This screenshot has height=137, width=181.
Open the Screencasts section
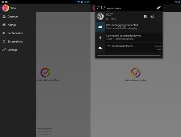[x=18, y=33]
